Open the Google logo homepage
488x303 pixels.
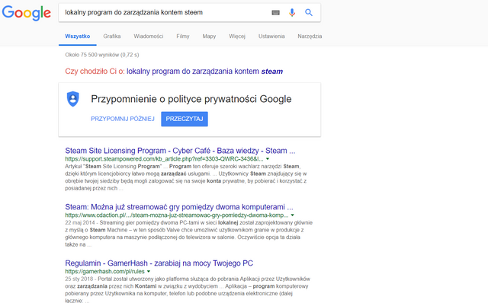tap(26, 13)
